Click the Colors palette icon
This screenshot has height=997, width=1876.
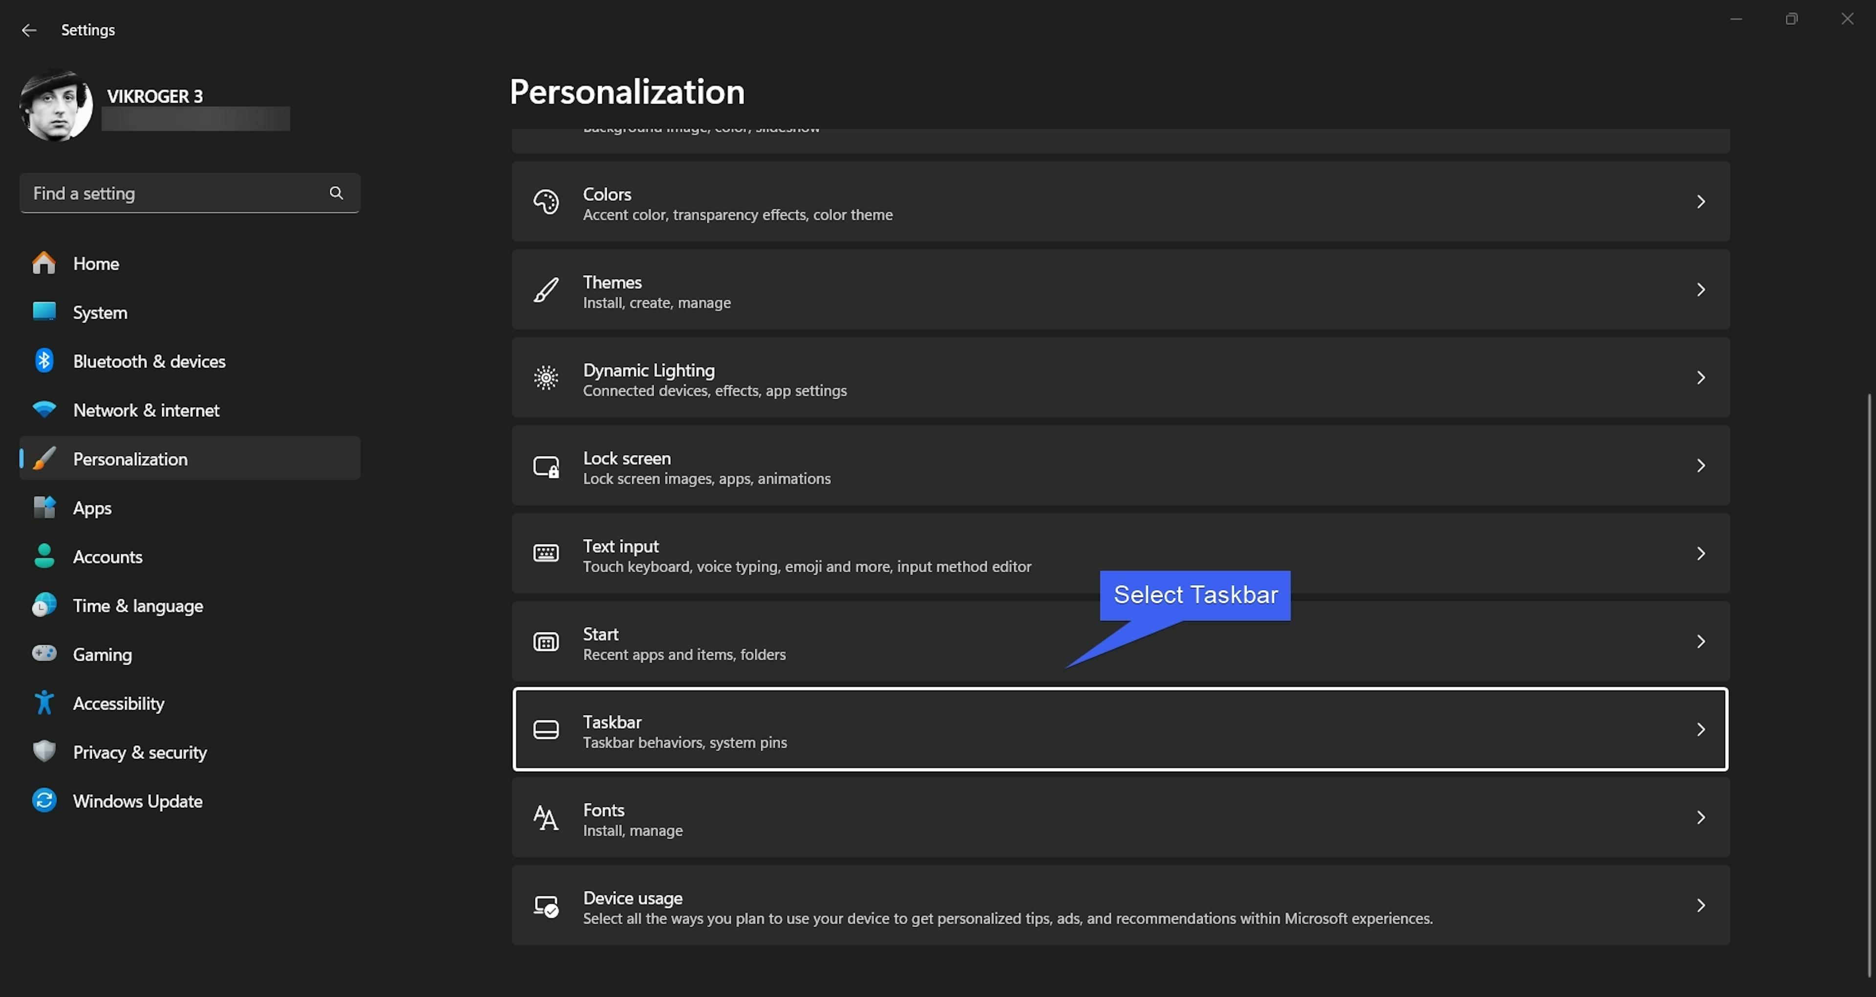coord(546,202)
